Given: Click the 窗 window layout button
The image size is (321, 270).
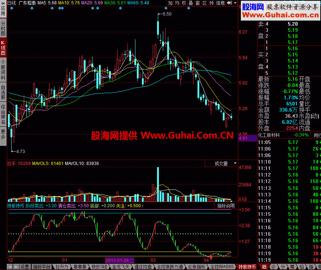Looking at the screenshot, I should tap(198, 3).
